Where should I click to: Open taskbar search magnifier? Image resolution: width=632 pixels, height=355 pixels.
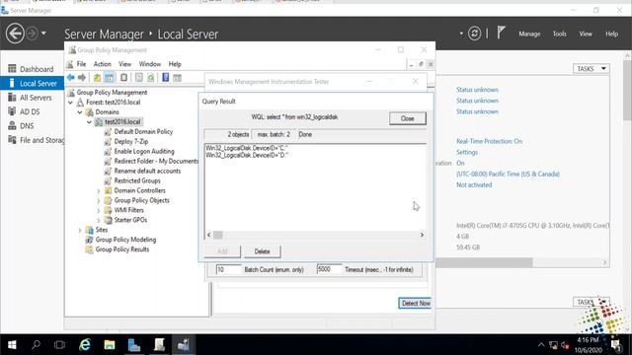tap(36, 345)
